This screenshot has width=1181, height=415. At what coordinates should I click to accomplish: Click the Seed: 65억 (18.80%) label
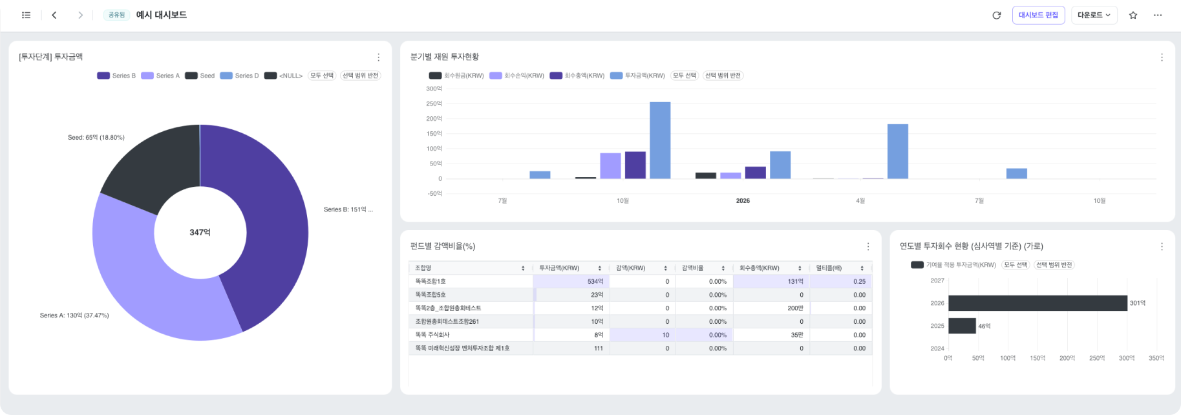96,138
